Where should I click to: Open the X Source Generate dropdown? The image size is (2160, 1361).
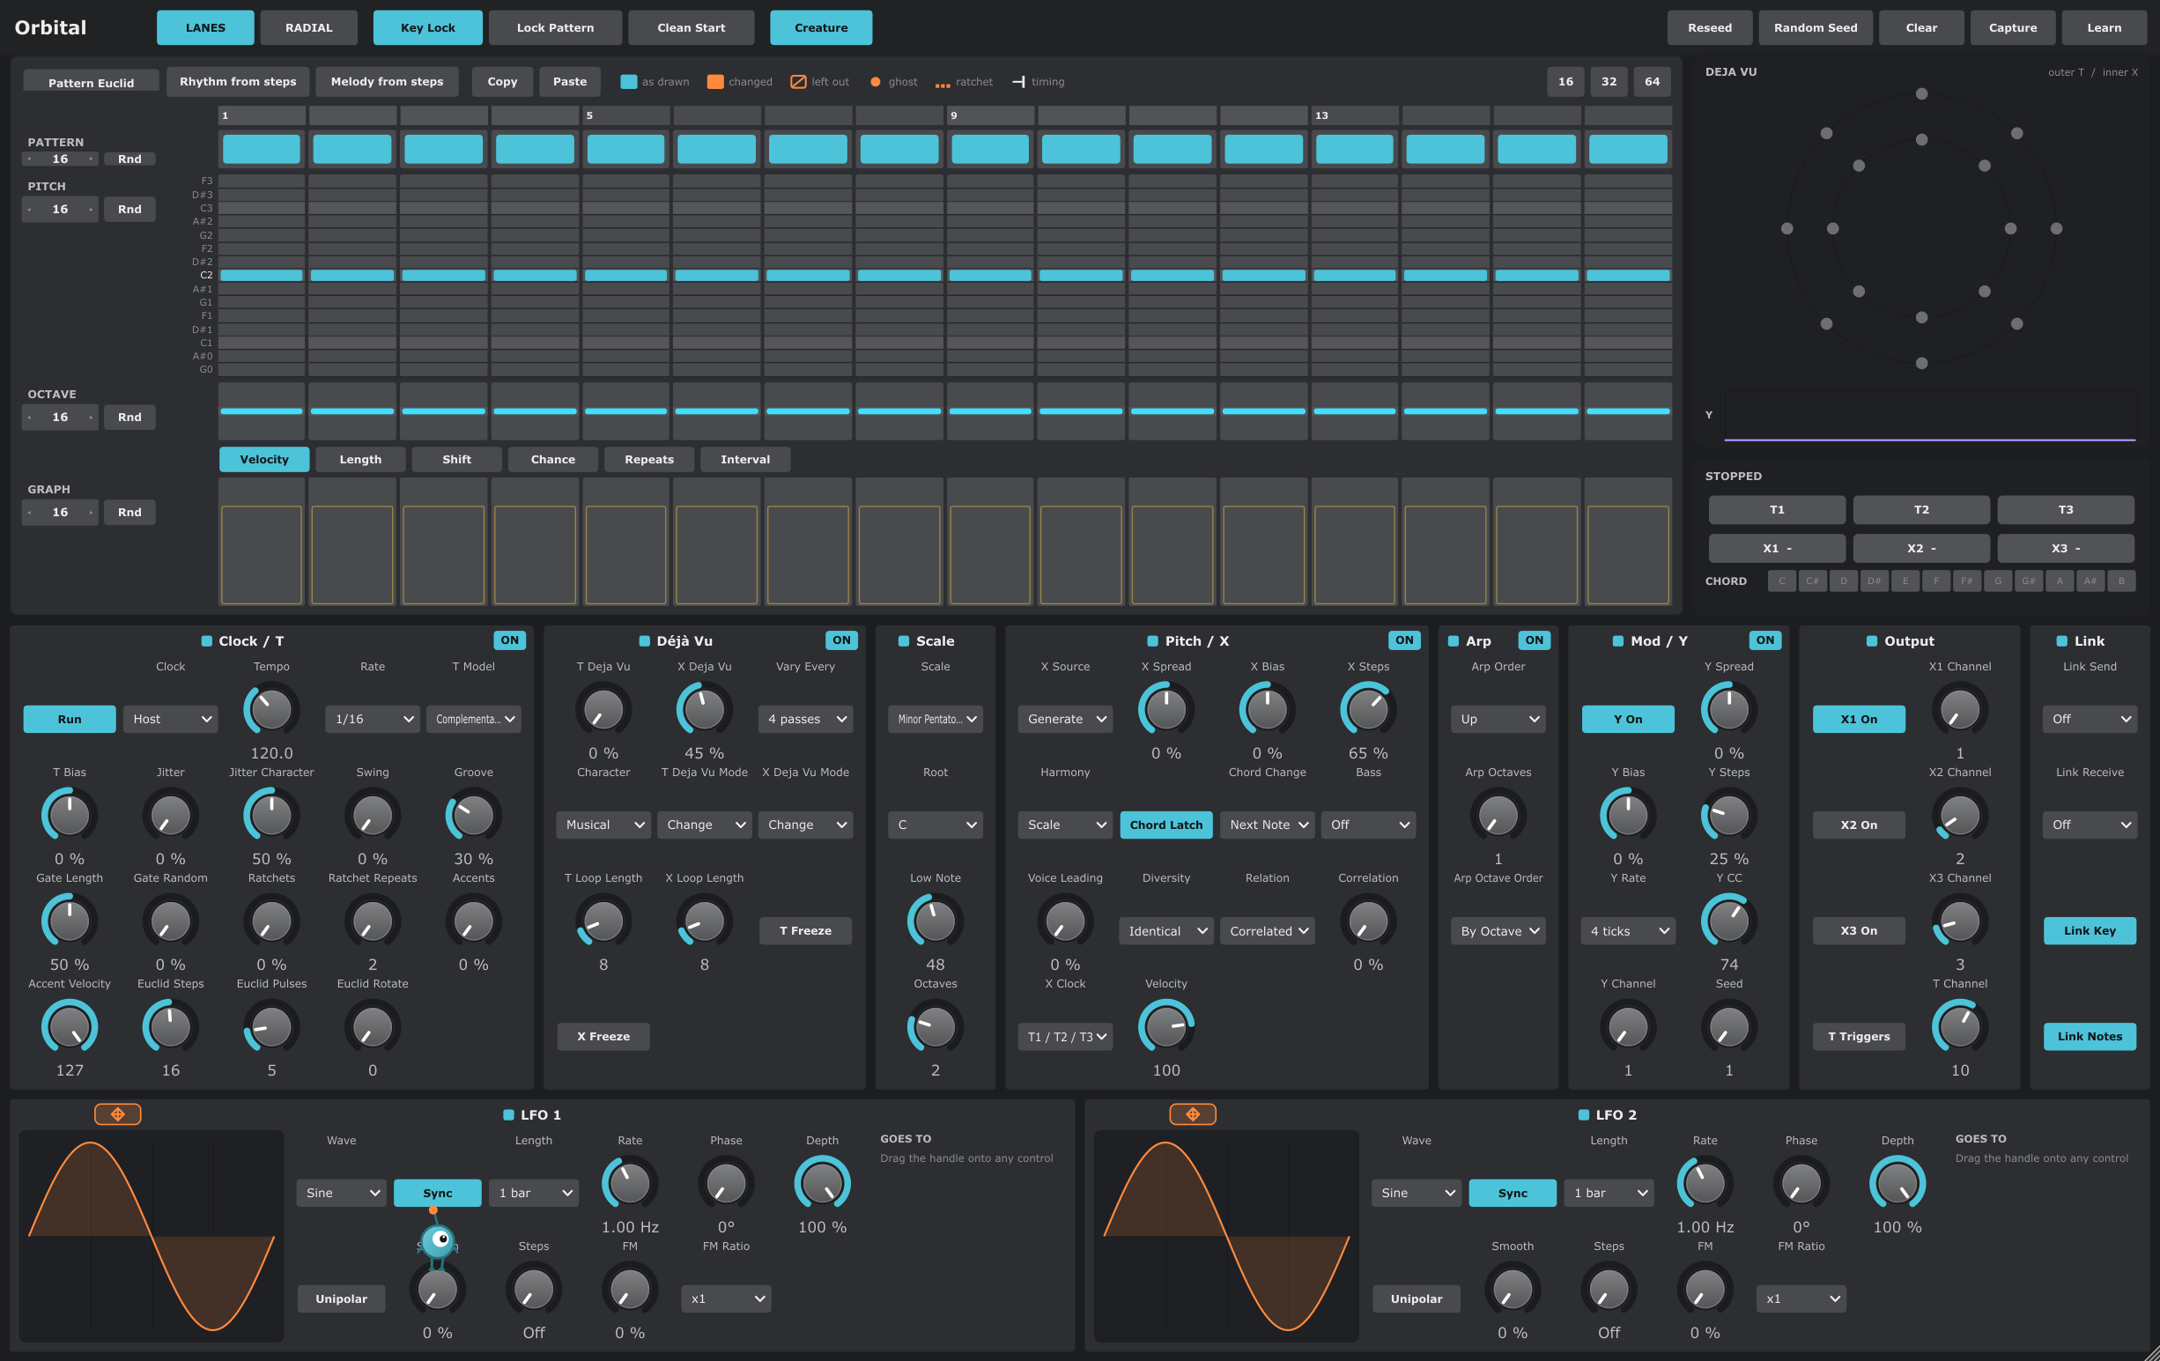1065,719
